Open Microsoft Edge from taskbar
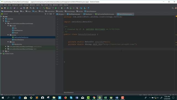 (20, 97)
